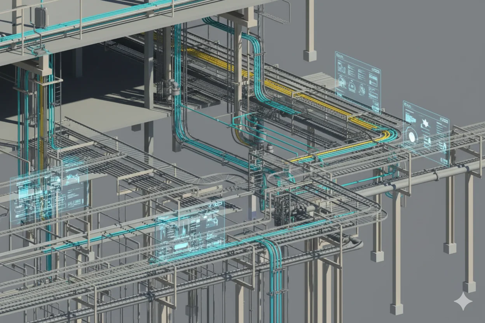
Task: Select the gray junction box on upper walkway
Action: (40, 17)
